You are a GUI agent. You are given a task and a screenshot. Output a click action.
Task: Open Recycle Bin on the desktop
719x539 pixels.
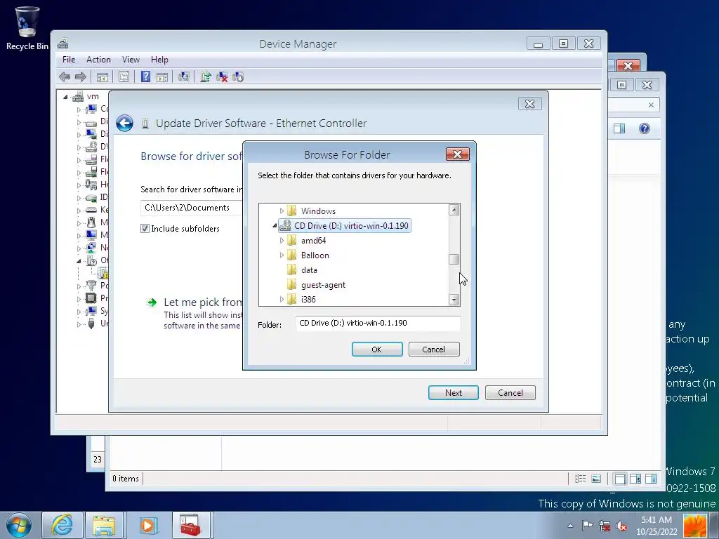27,28
